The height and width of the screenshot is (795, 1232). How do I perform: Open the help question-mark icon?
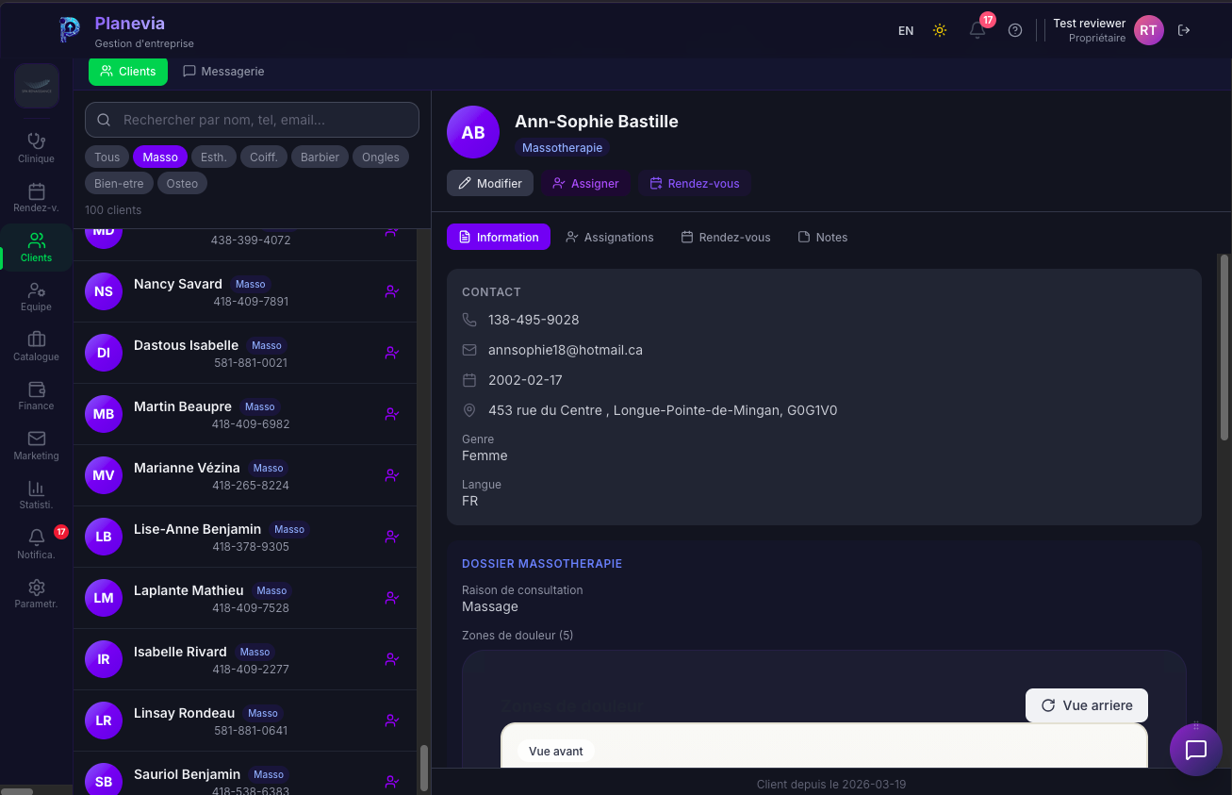1015,30
